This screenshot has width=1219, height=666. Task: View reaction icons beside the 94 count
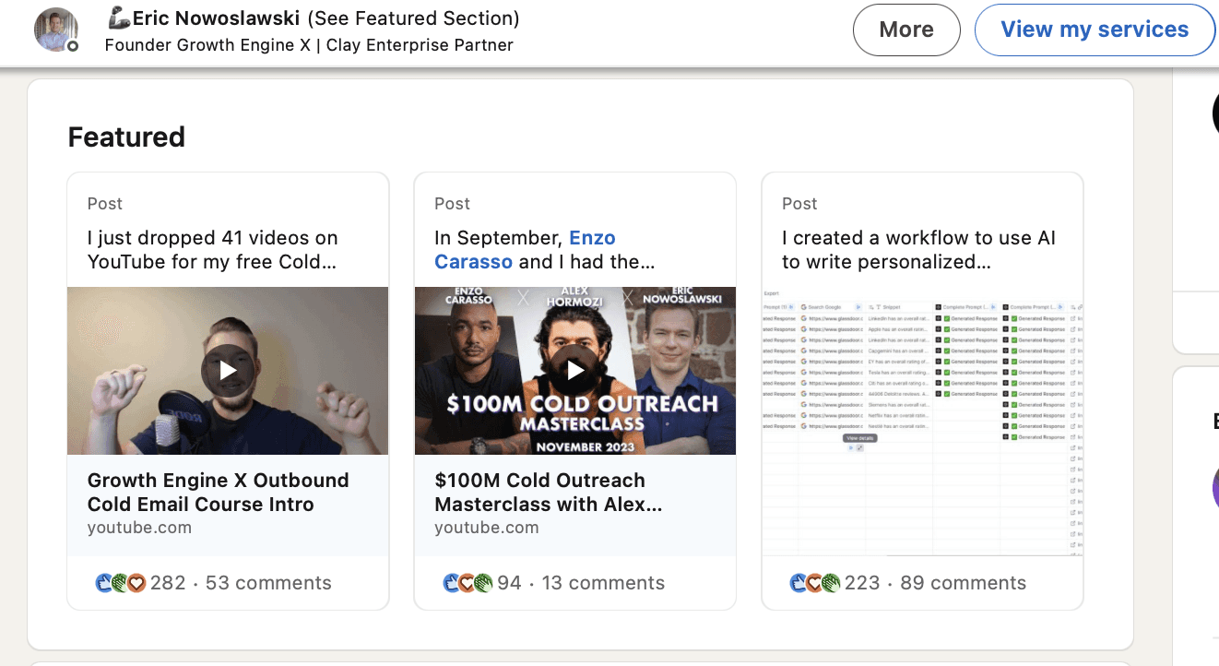[x=467, y=583]
